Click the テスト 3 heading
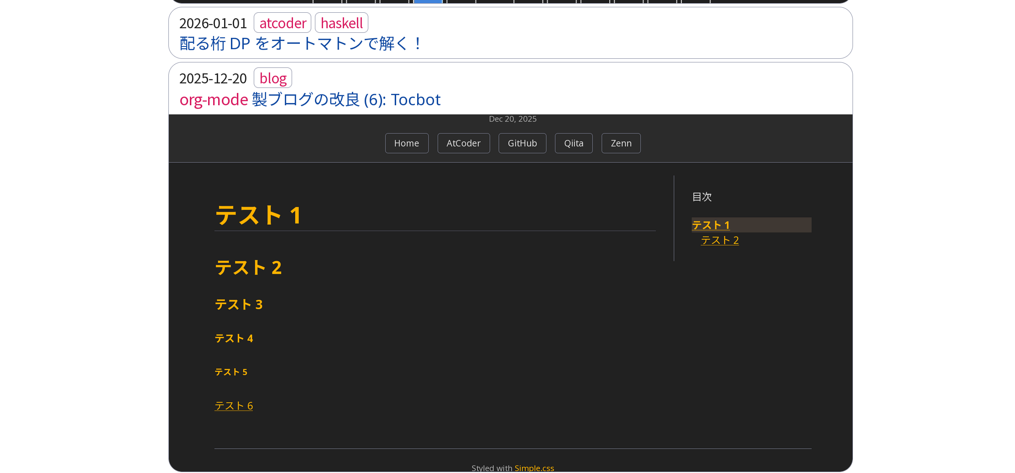Image resolution: width=1015 pixels, height=473 pixels. pyautogui.click(x=239, y=304)
